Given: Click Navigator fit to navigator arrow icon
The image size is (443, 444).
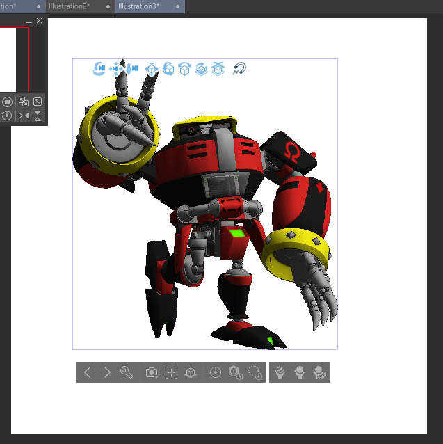Looking at the screenshot, I should [x=38, y=102].
